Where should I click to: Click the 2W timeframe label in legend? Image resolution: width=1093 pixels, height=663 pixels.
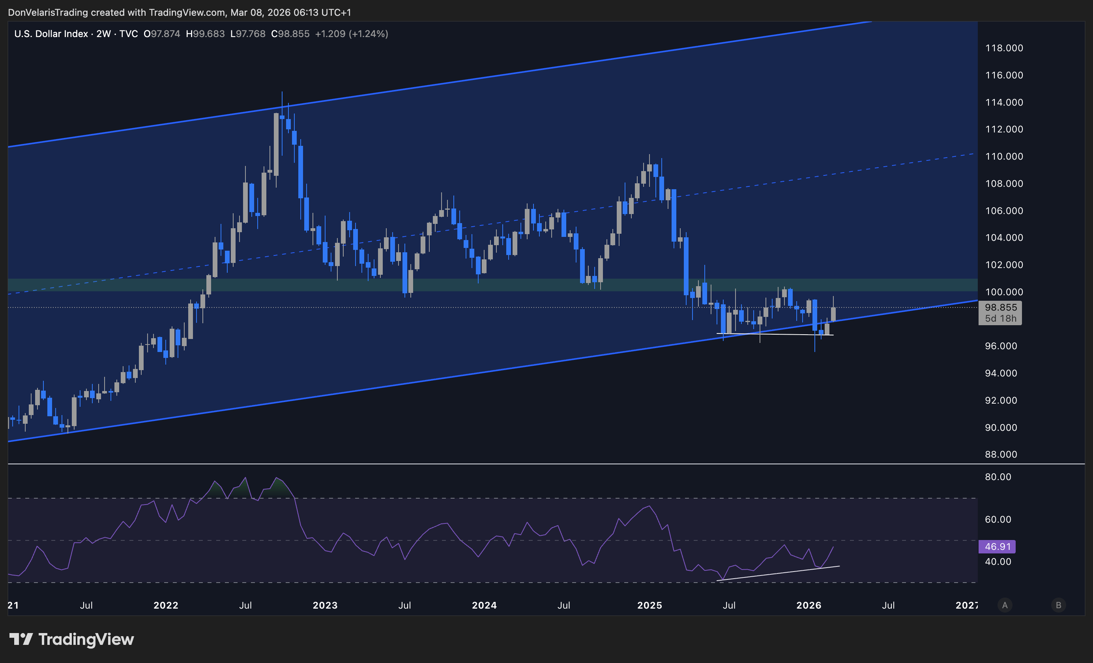click(x=103, y=34)
